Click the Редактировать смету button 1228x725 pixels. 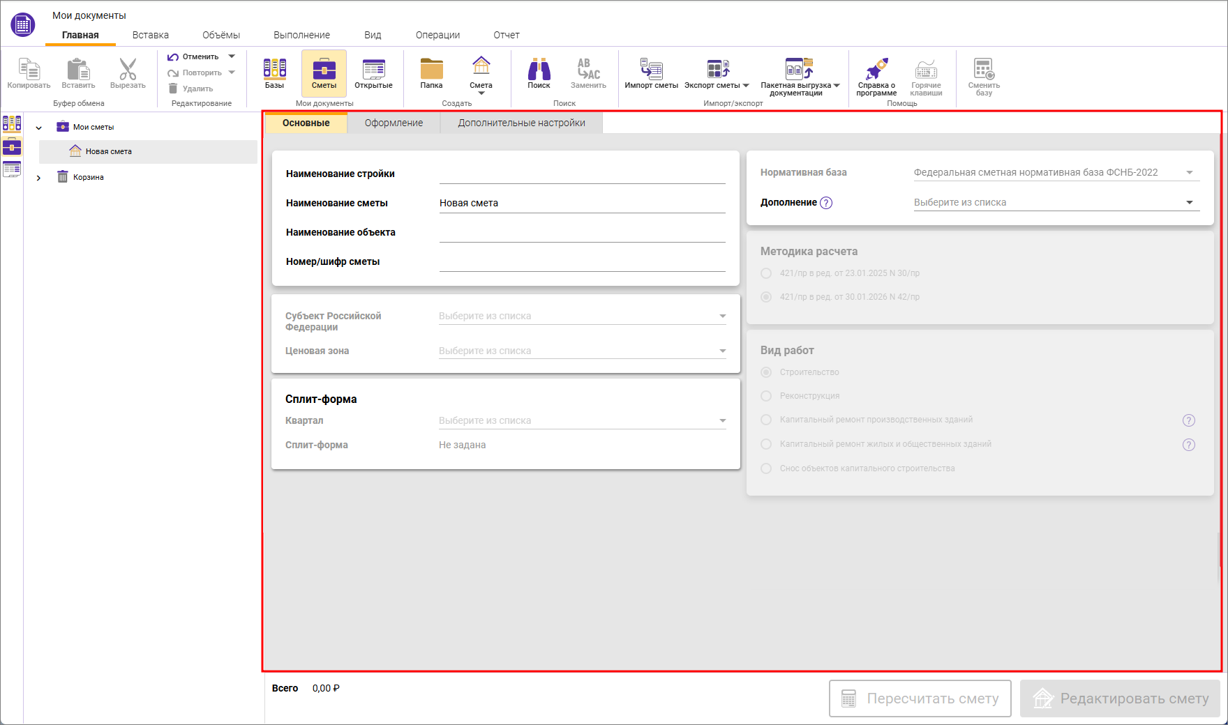point(1120,699)
